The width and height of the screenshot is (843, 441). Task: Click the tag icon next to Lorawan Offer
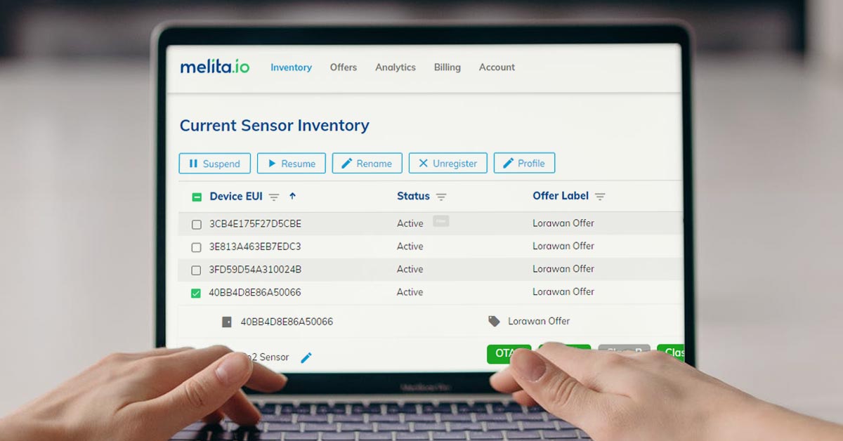pos(494,321)
